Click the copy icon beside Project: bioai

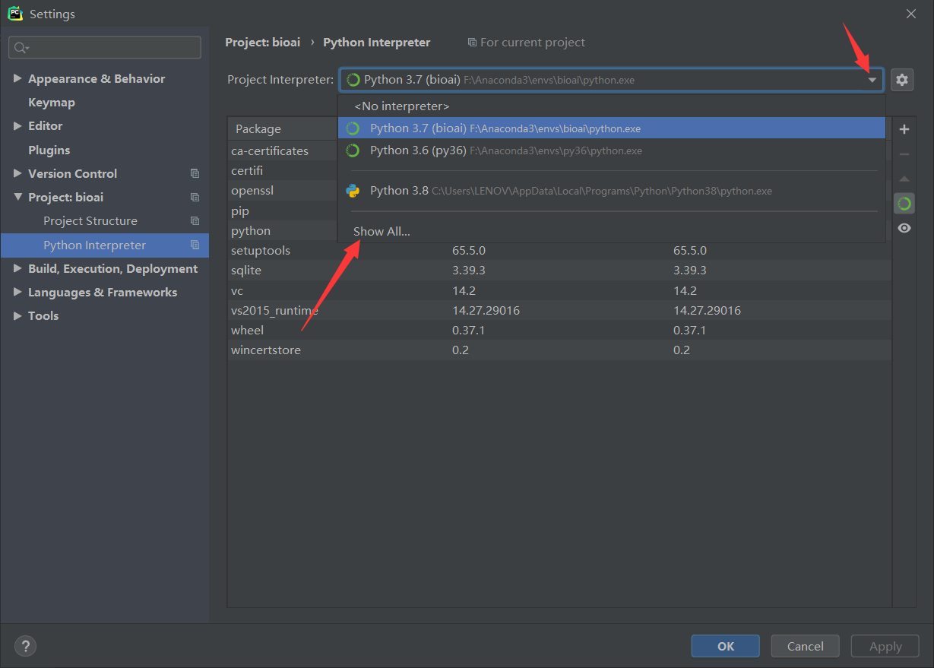[x=195, y=197]
